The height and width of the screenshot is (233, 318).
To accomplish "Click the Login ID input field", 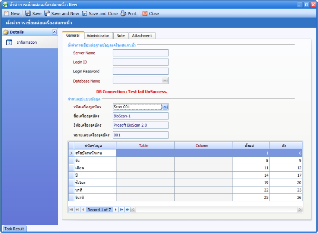I will coord(141,62).
